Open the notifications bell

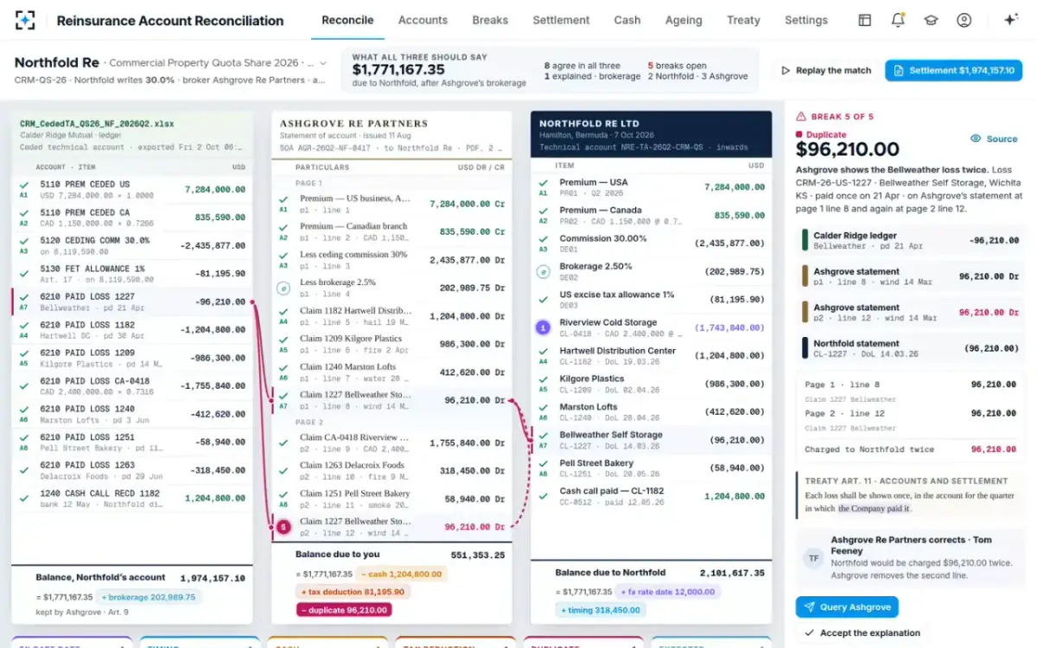point(898,20)
